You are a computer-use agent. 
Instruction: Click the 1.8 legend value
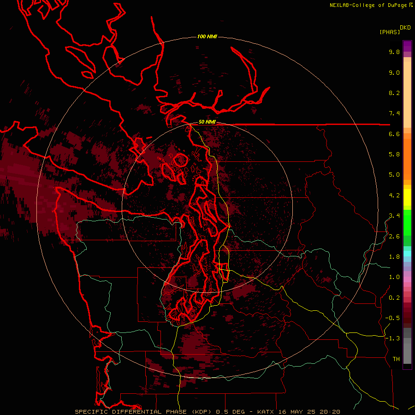394,257
